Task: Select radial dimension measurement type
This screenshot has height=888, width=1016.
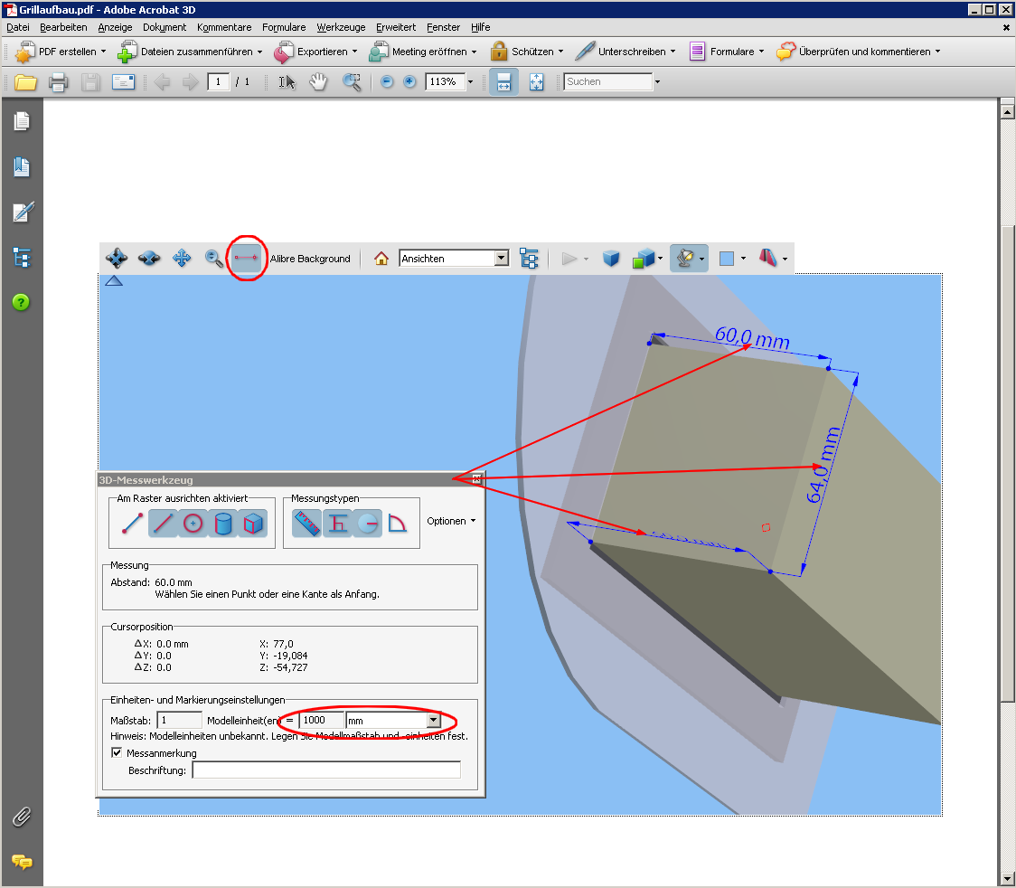Action: point(367,523)
